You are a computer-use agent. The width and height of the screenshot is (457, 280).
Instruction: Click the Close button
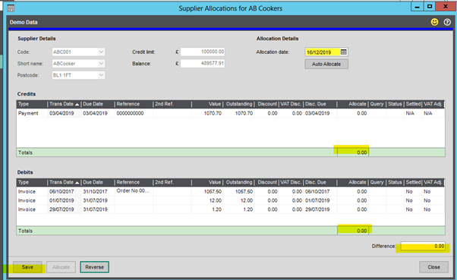(x=433, y=267)
